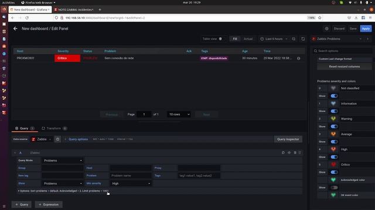Open Last 6 hours time range dropdown

pos(274,39)
